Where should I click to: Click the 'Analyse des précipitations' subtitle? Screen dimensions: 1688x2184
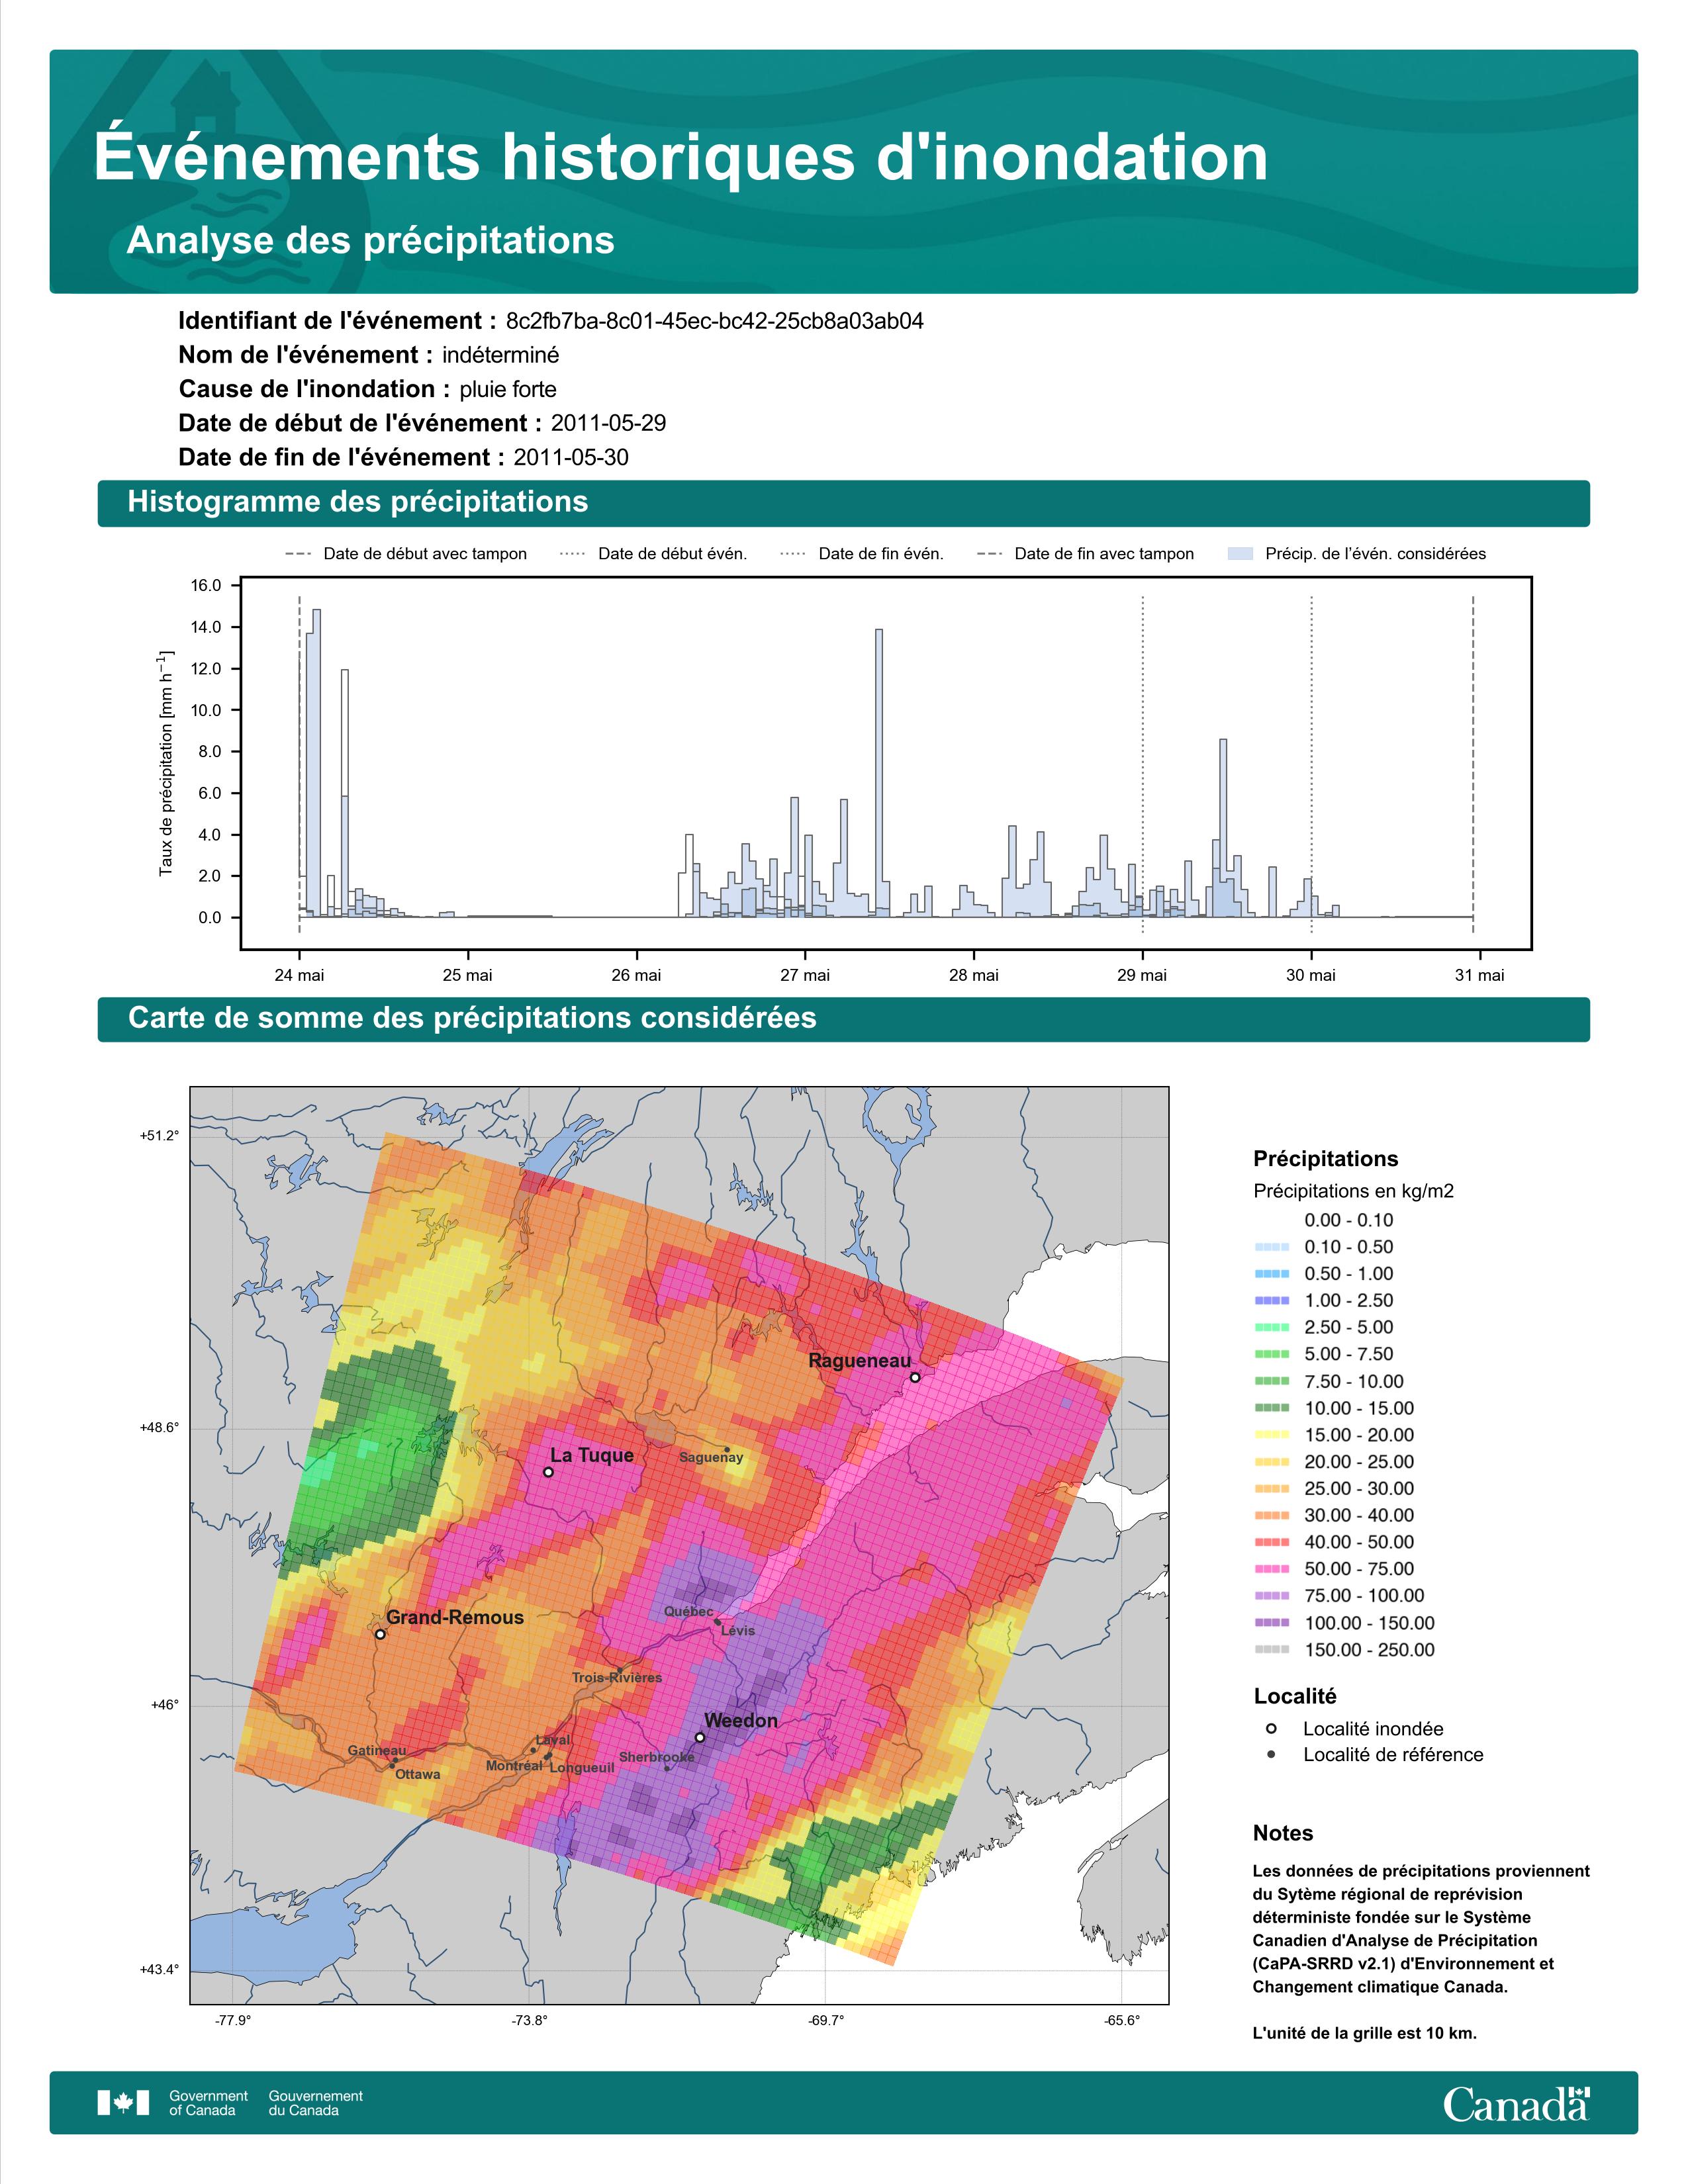pos(371,240)
